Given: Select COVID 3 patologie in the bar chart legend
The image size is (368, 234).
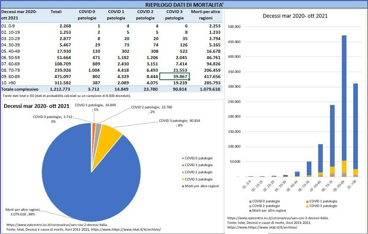Looking at the screenshot, I should [322, 206].
